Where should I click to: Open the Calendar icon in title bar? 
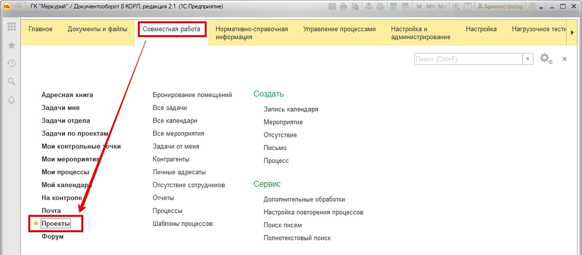point(405,7)
